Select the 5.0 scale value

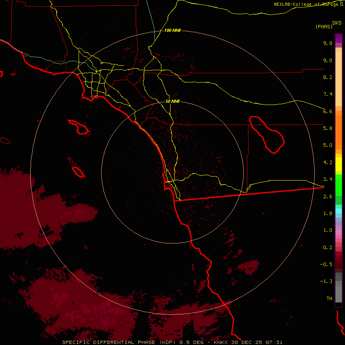pos(328,145)
